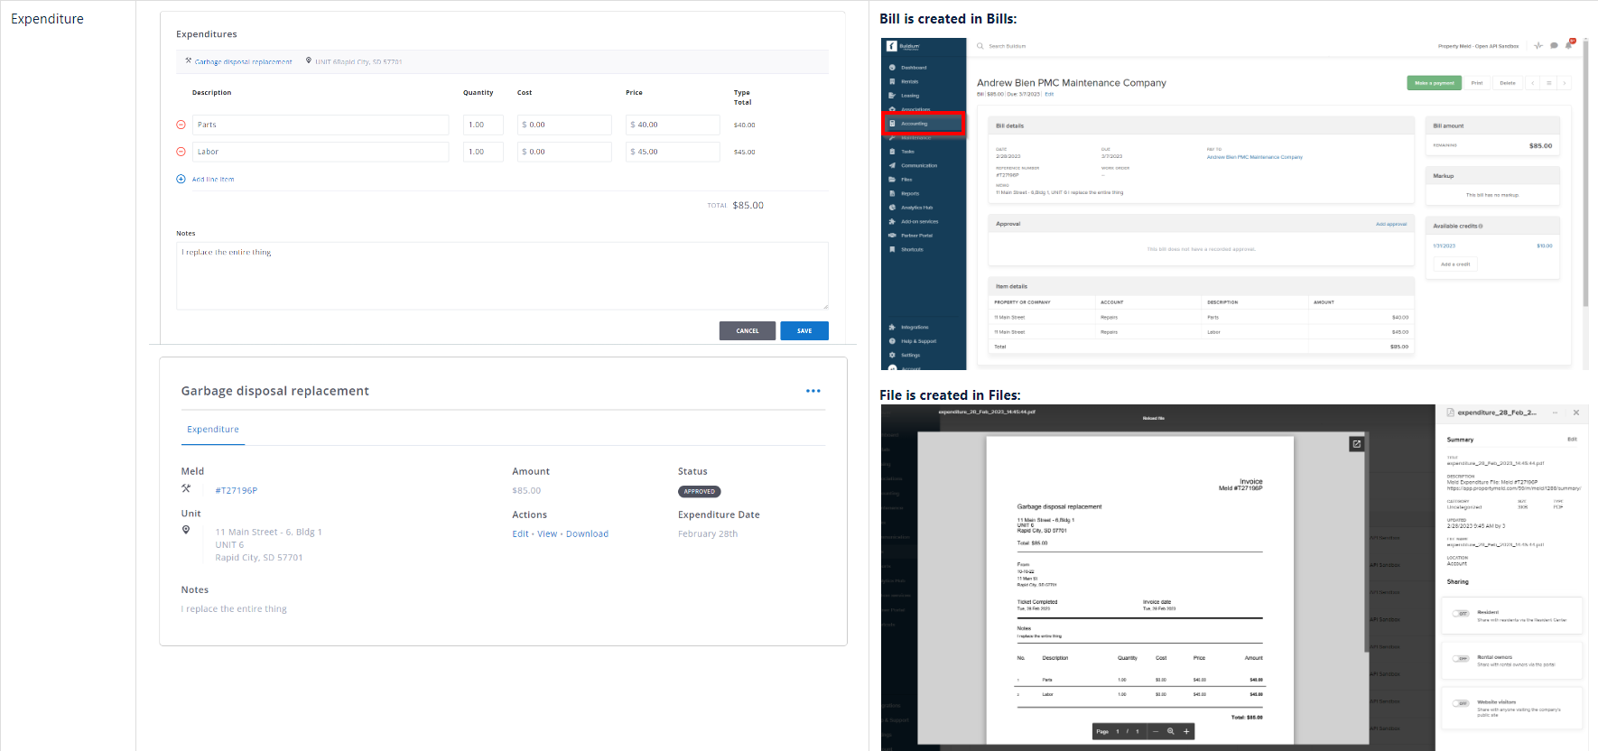
Task: Select Accounting in the Buildium sidebar
Action: point(923,124)
